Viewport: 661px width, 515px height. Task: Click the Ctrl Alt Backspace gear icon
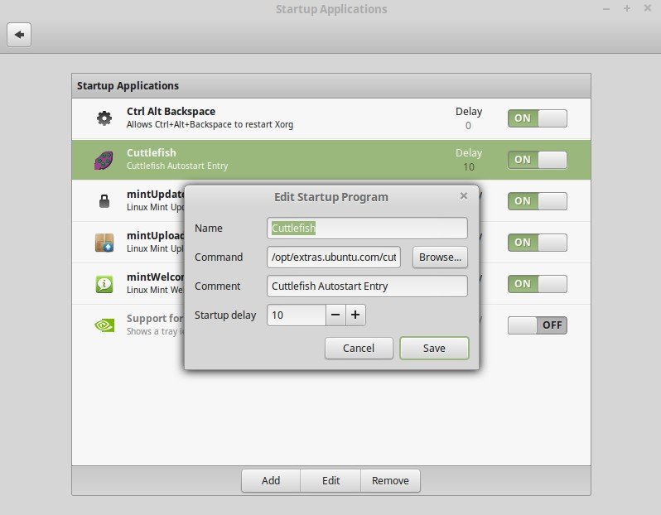(104, 118)
